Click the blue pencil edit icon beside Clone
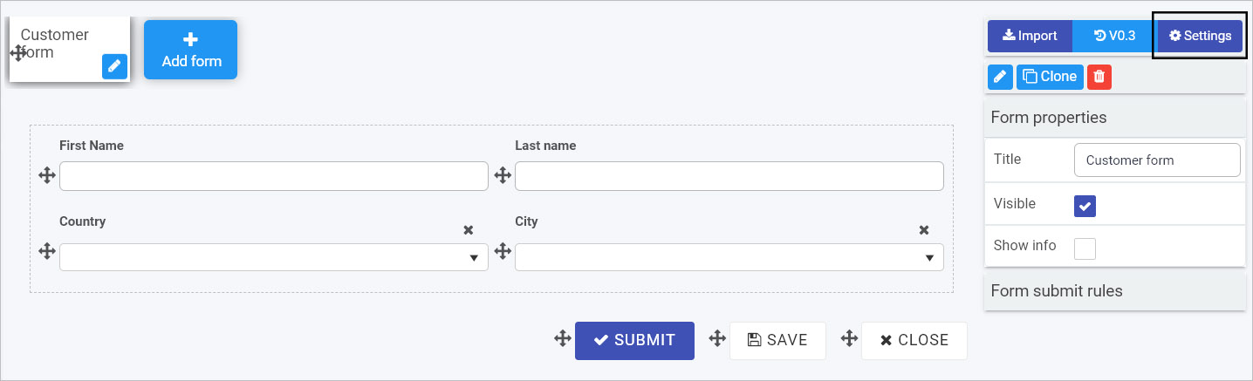 pyautogui.click(x=1000, y=77)
